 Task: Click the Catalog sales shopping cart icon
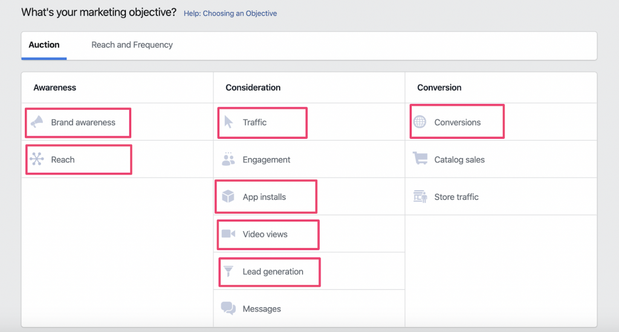420,159
